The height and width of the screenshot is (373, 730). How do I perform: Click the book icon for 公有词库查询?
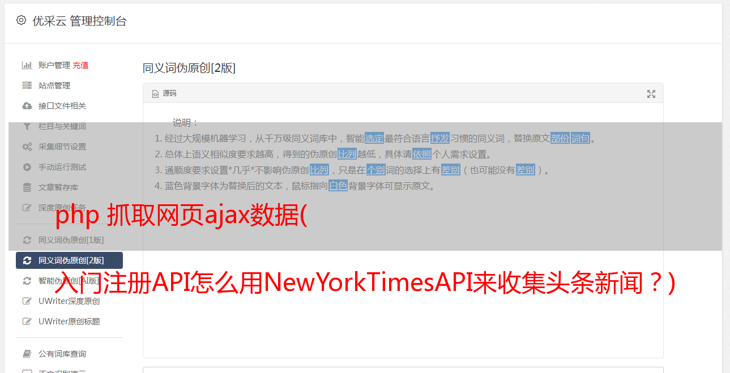tap(27, 354)
